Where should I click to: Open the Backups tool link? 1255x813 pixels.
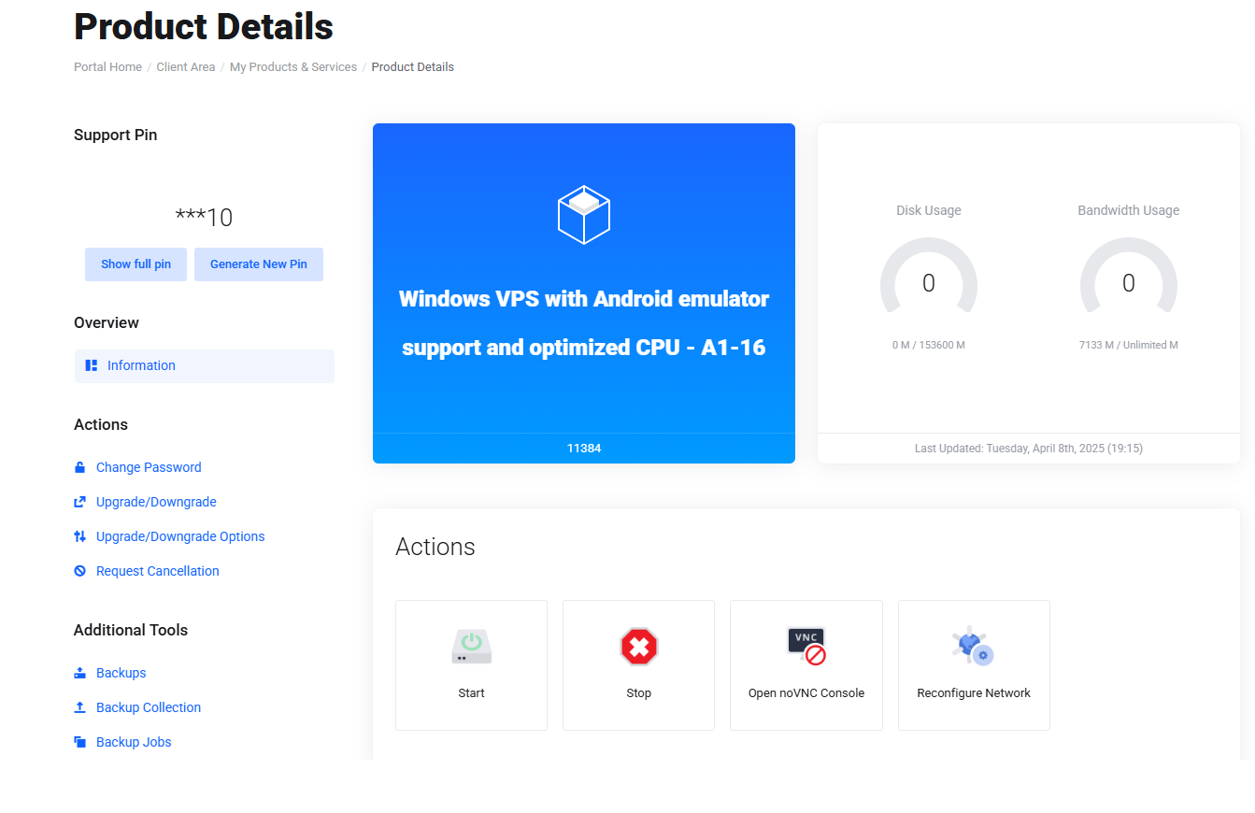click(x=121, y=673)
